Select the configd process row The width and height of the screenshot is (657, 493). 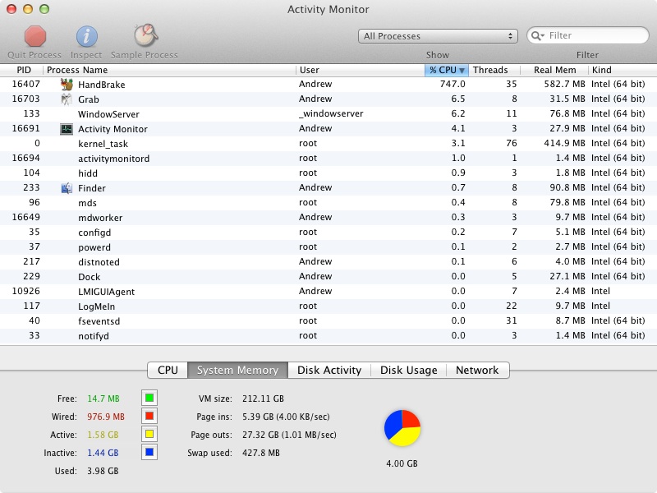[328, 233]
